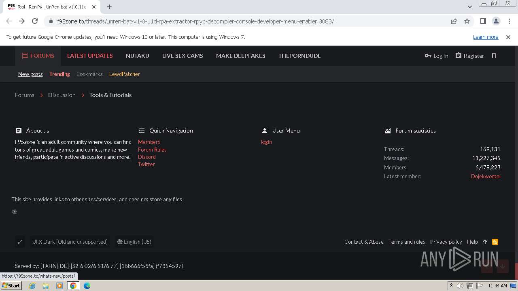Toggle page width with the expand arrows icon

coord(20,242)
